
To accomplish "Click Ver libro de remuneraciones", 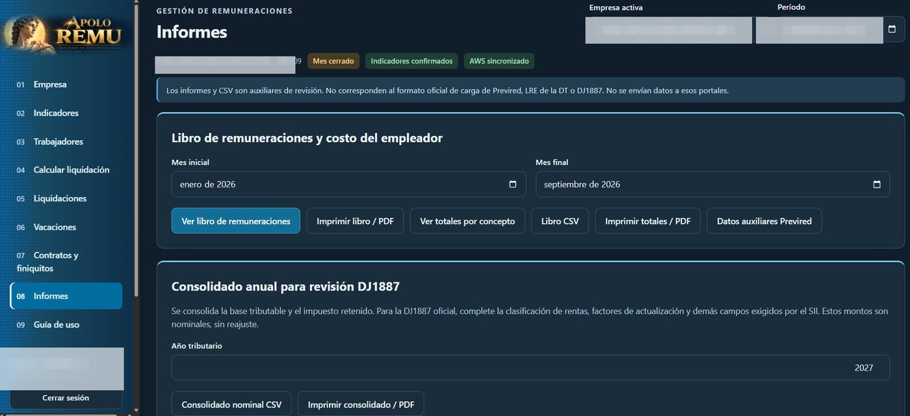I will pyautogui.click(x=236, y=221).
